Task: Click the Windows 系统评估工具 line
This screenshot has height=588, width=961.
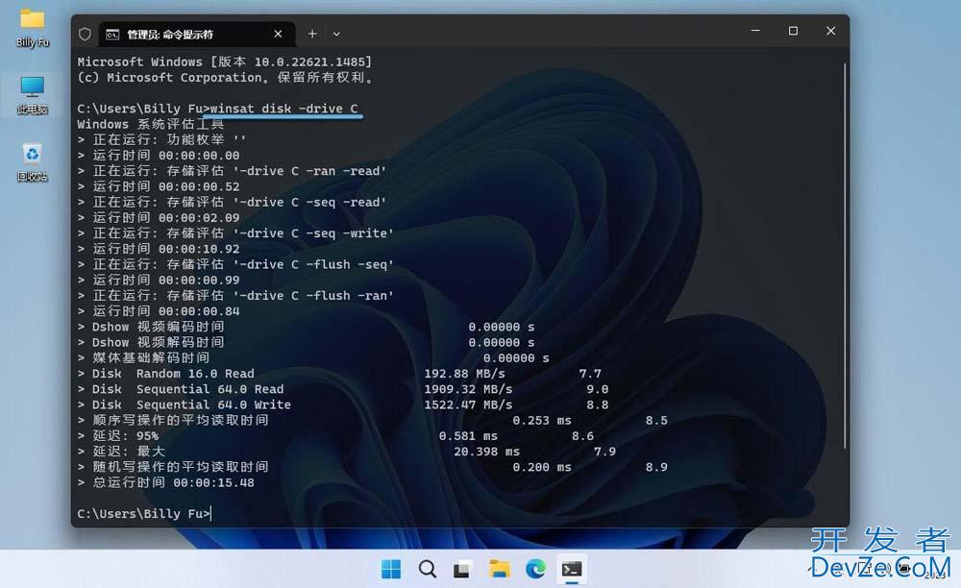Action: tap(151, 124)
